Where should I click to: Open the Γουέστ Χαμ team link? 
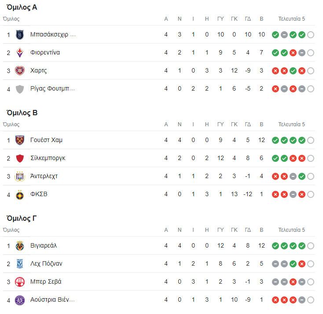pyautogui.click(x=46, y=140)
